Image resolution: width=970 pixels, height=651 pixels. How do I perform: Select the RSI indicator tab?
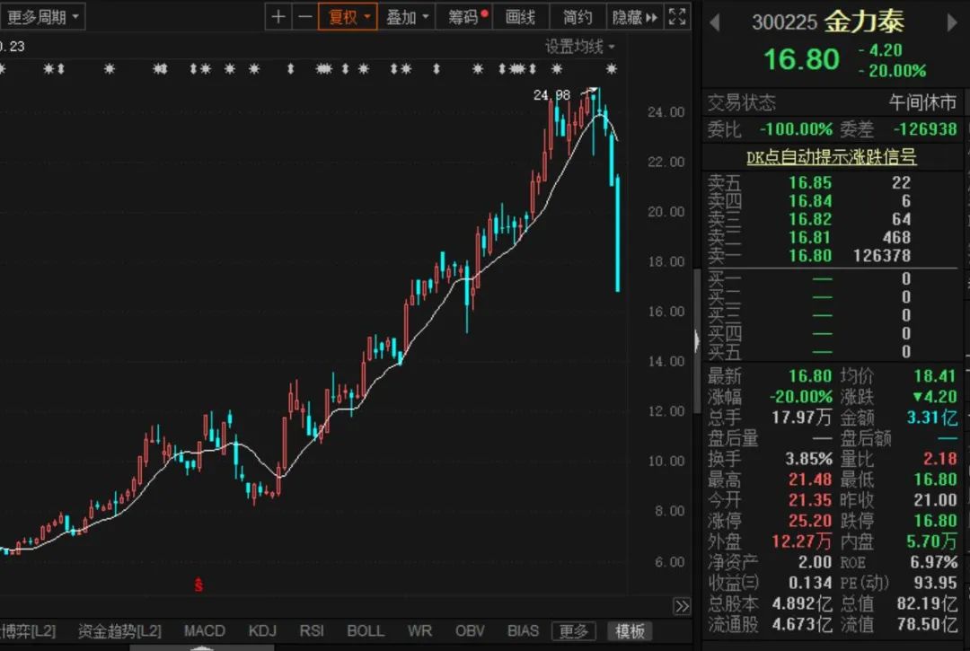pyautogui.click(x=311, y=630)
